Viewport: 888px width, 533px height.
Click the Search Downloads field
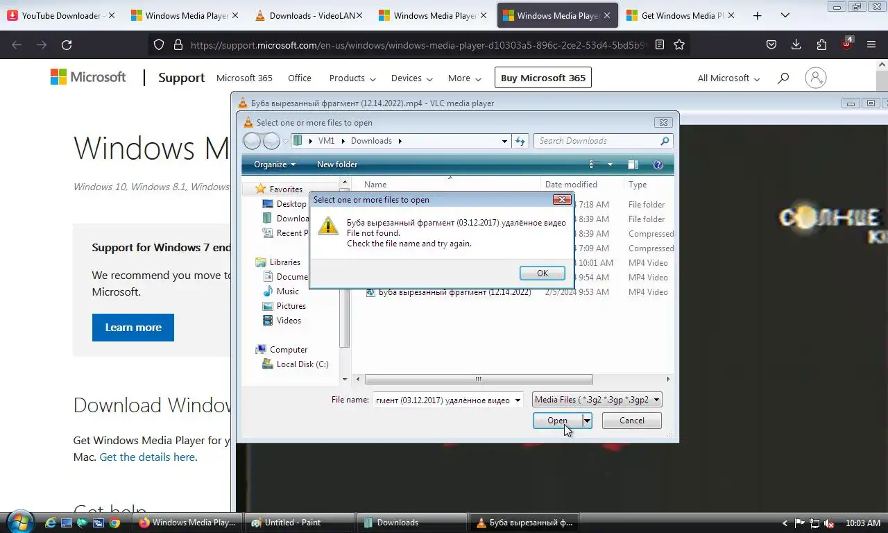597,141
